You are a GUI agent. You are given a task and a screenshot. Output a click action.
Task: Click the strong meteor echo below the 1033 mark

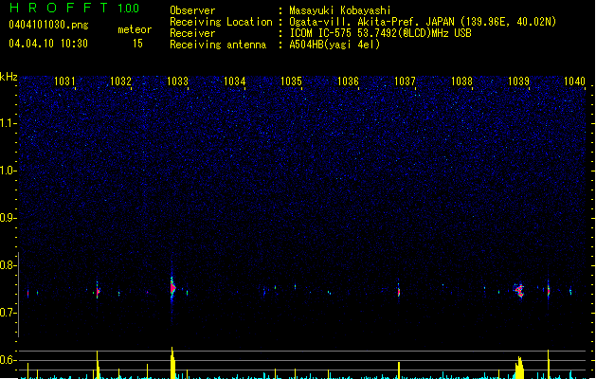(x=172, y=289)
